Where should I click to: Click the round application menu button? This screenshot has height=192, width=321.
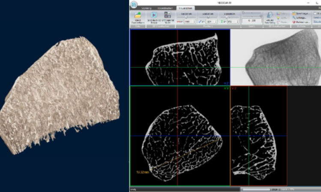point(134,4)
